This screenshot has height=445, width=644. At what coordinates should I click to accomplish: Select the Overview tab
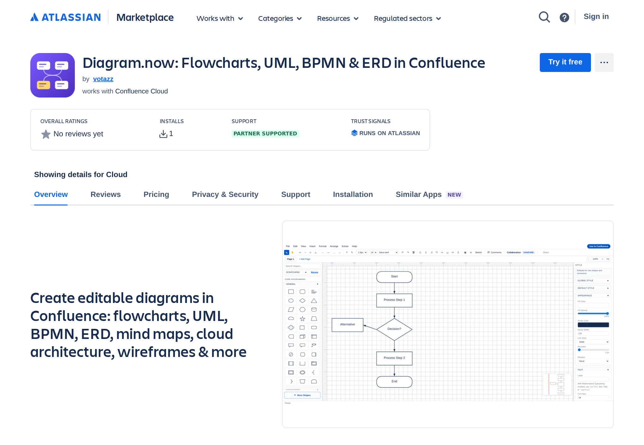51,194
